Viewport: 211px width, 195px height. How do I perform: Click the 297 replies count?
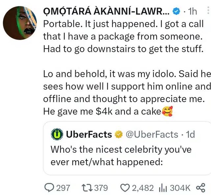63,187
